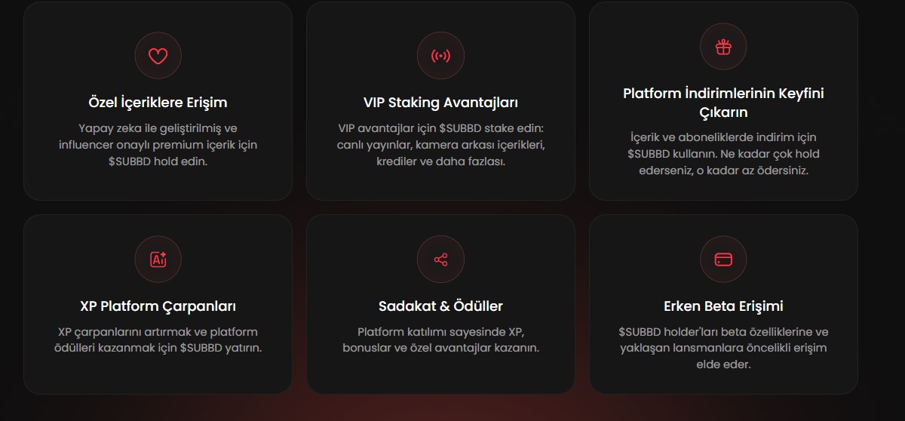The height and width of the screenshot is (421, 905).
Task: Select the XP Platform Çarpanları card background
Action: click(x=158, y=304)
